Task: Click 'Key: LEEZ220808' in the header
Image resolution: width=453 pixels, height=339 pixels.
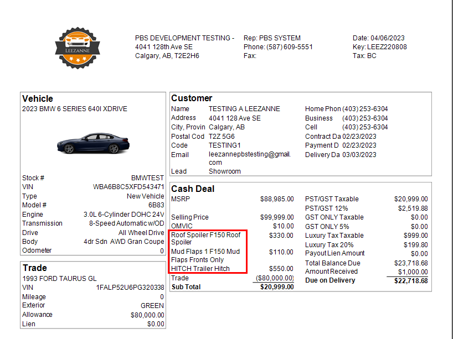Action: [379, 47]
